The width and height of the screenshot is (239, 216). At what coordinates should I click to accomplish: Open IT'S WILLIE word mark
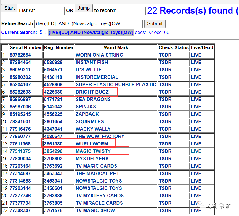(89, 70)
